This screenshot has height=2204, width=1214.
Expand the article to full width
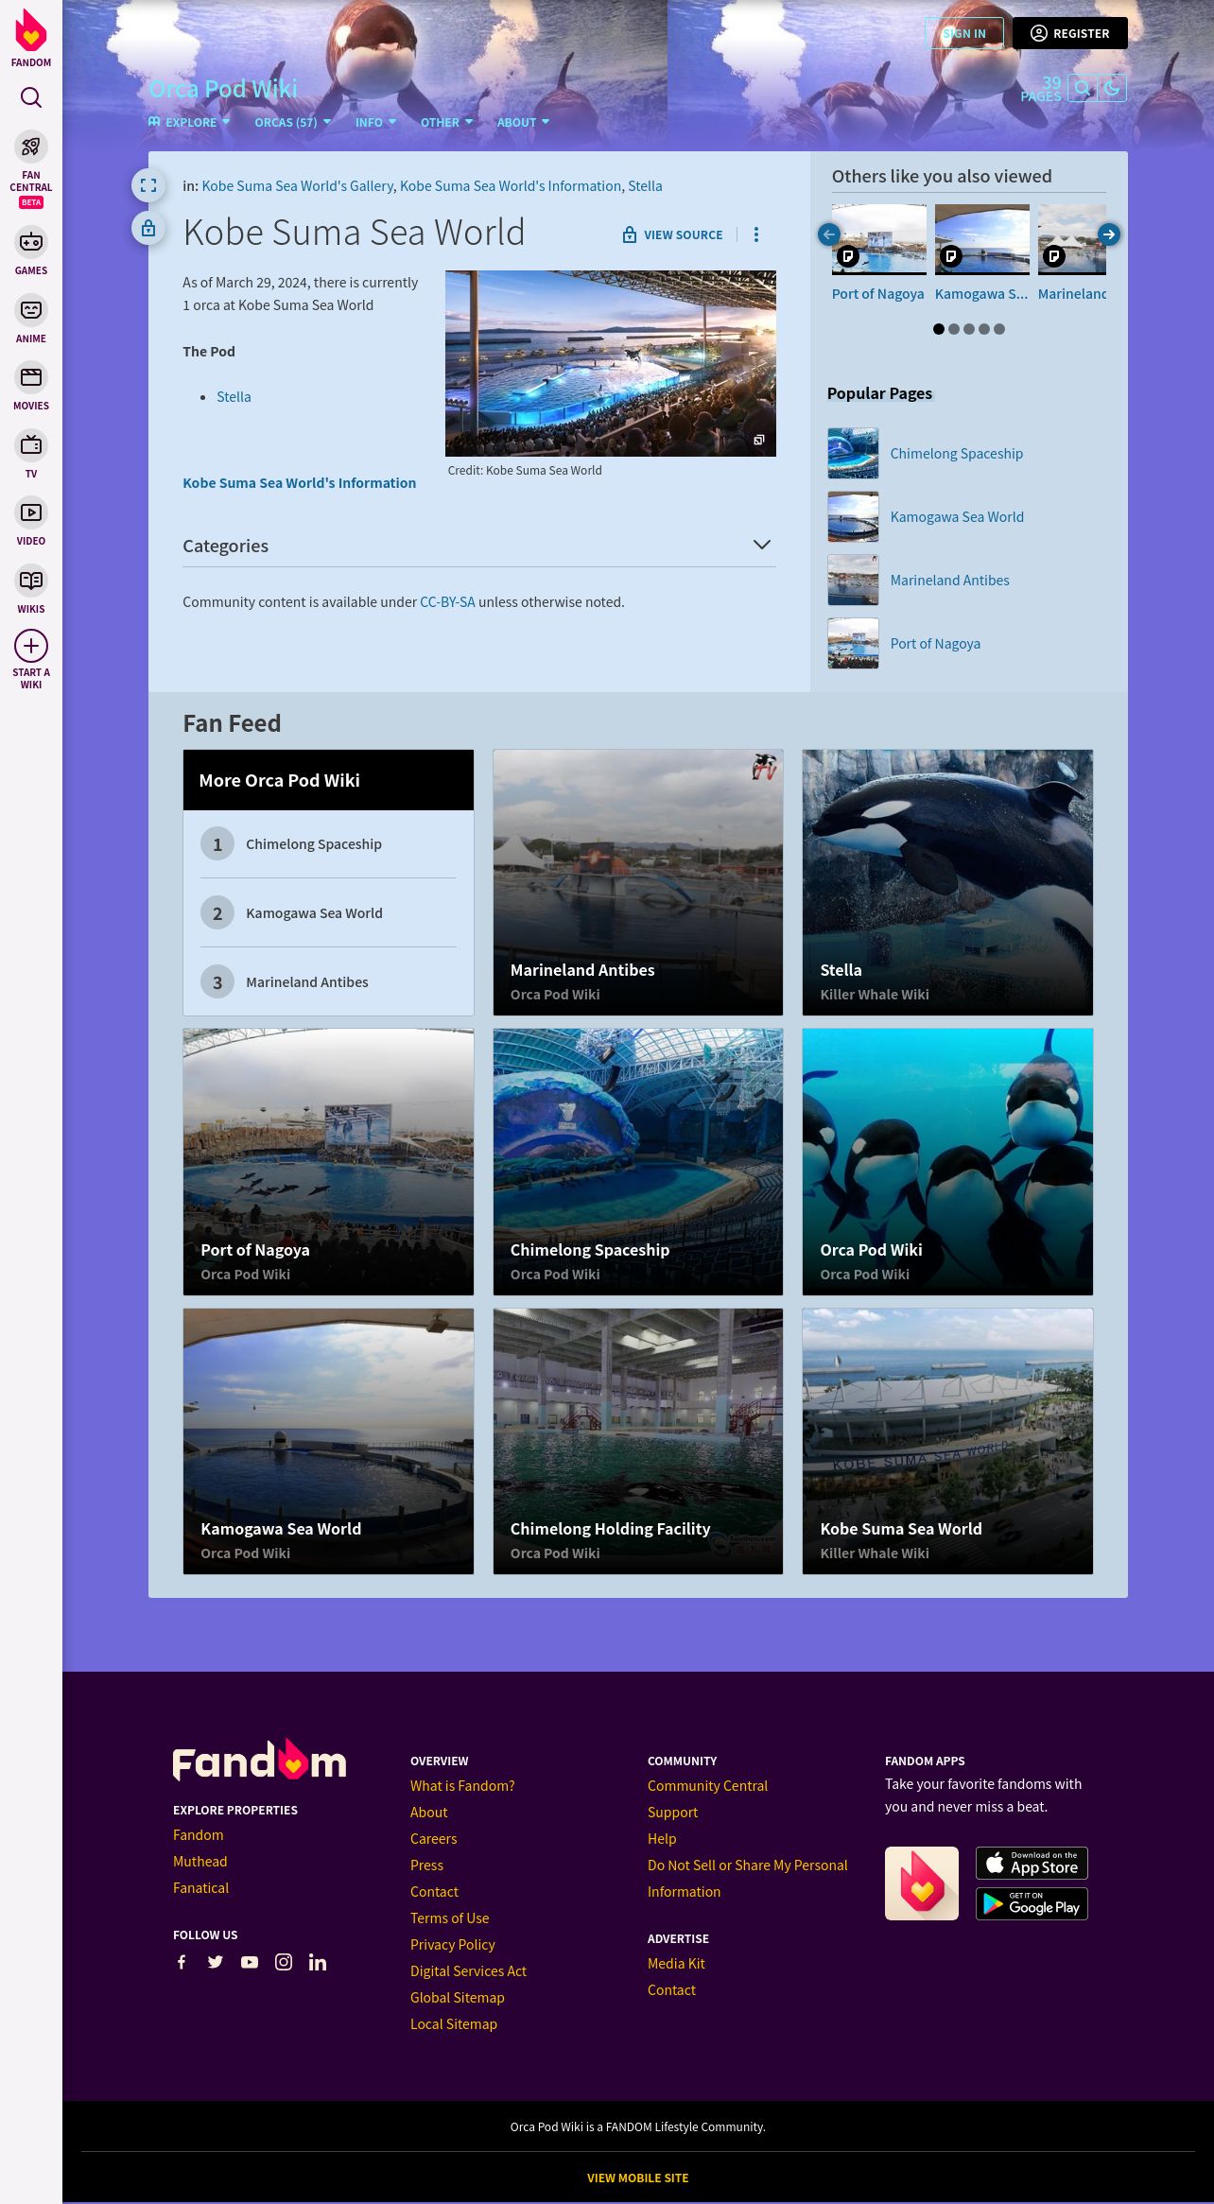tap(148, 185)
